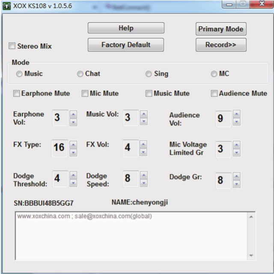
Task: Increase Dodge Gr with up arrow
Action: (x=237, y=176)
